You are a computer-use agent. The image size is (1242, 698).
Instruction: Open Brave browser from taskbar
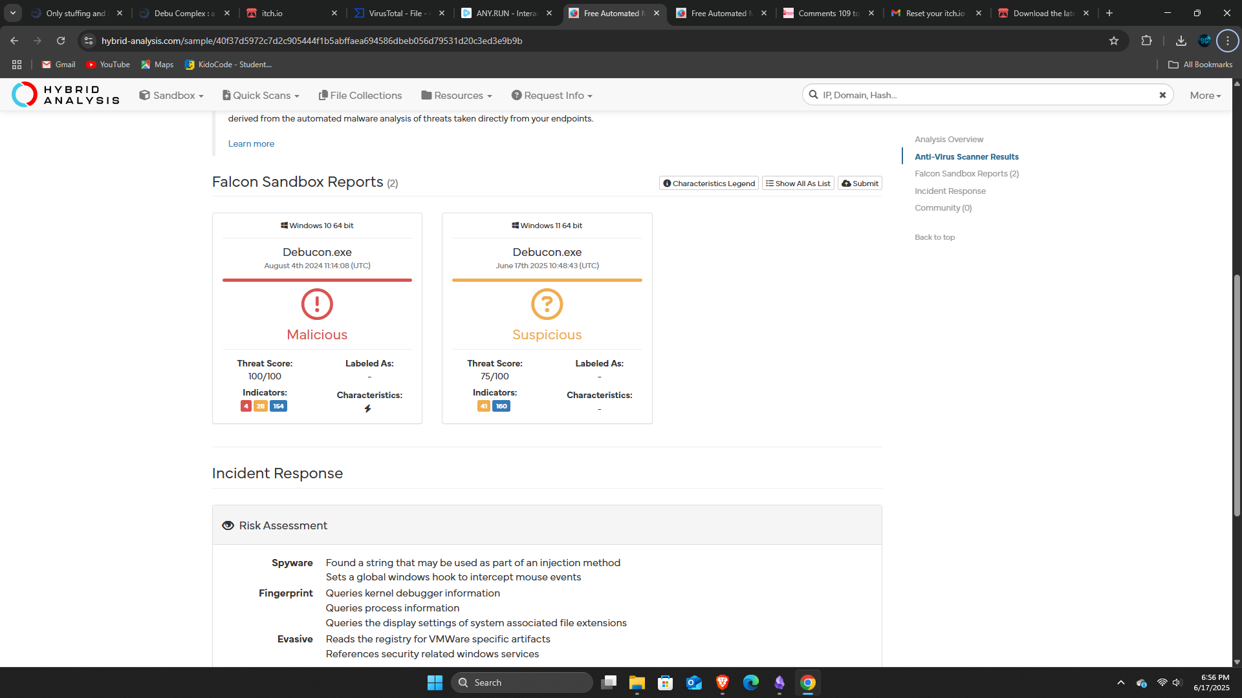[x=723, y=682]
